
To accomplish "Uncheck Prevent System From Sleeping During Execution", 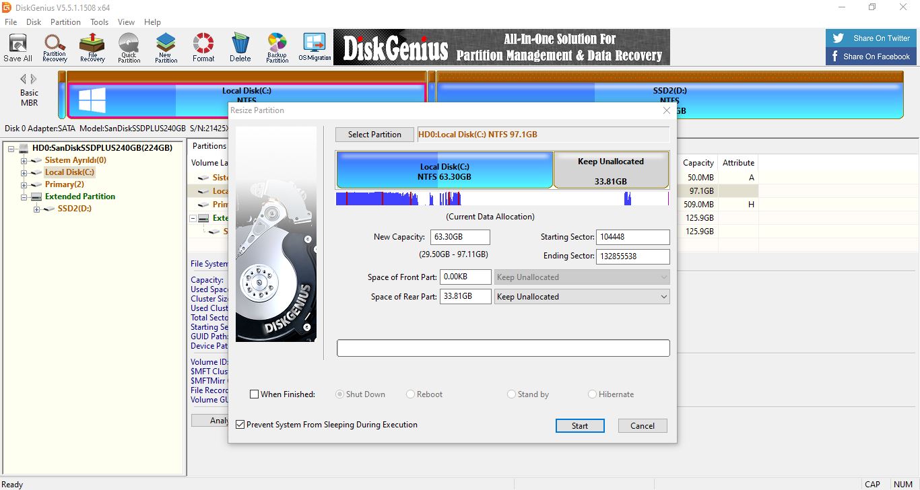I will (x=240, y=425).
